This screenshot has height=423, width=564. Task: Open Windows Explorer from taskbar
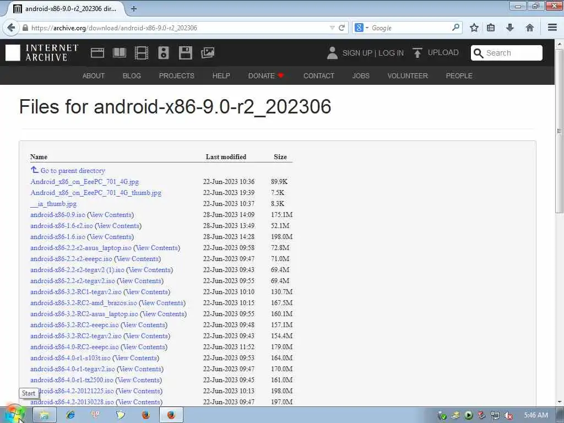point(44,415)
